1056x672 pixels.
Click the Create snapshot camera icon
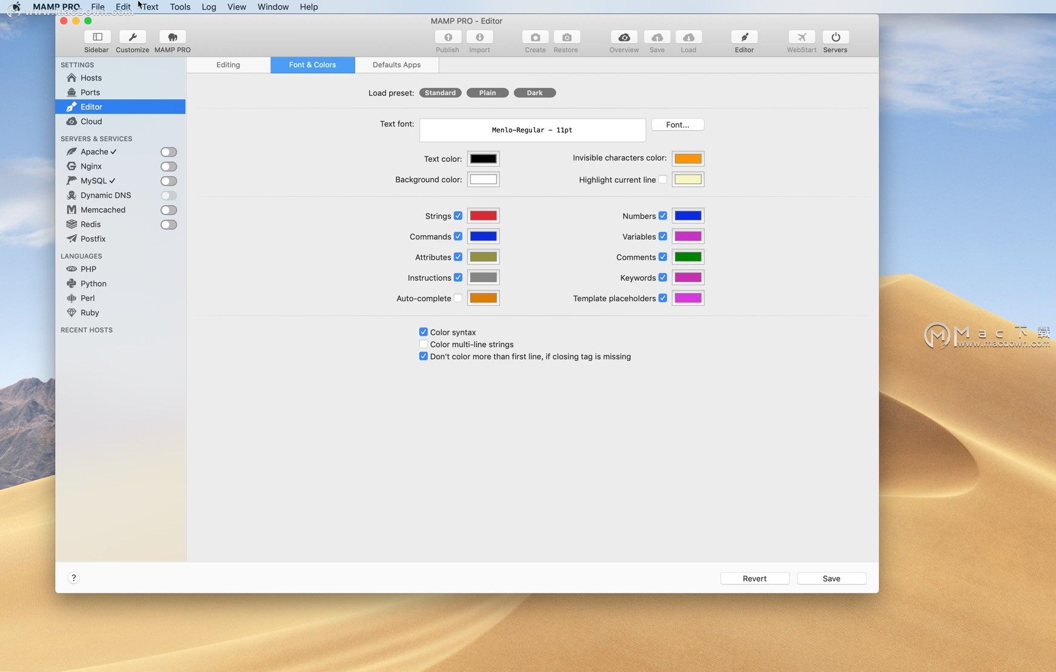tap(535, 37)
